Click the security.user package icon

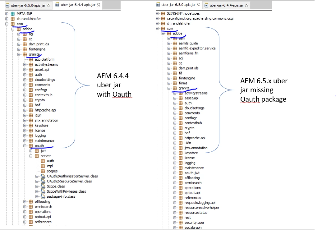point(181,223)
